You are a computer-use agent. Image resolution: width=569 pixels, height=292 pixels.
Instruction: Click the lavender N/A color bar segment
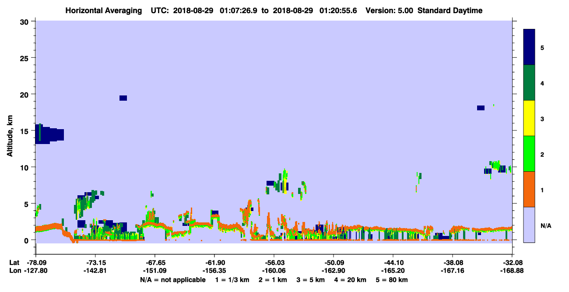[529, 225]
